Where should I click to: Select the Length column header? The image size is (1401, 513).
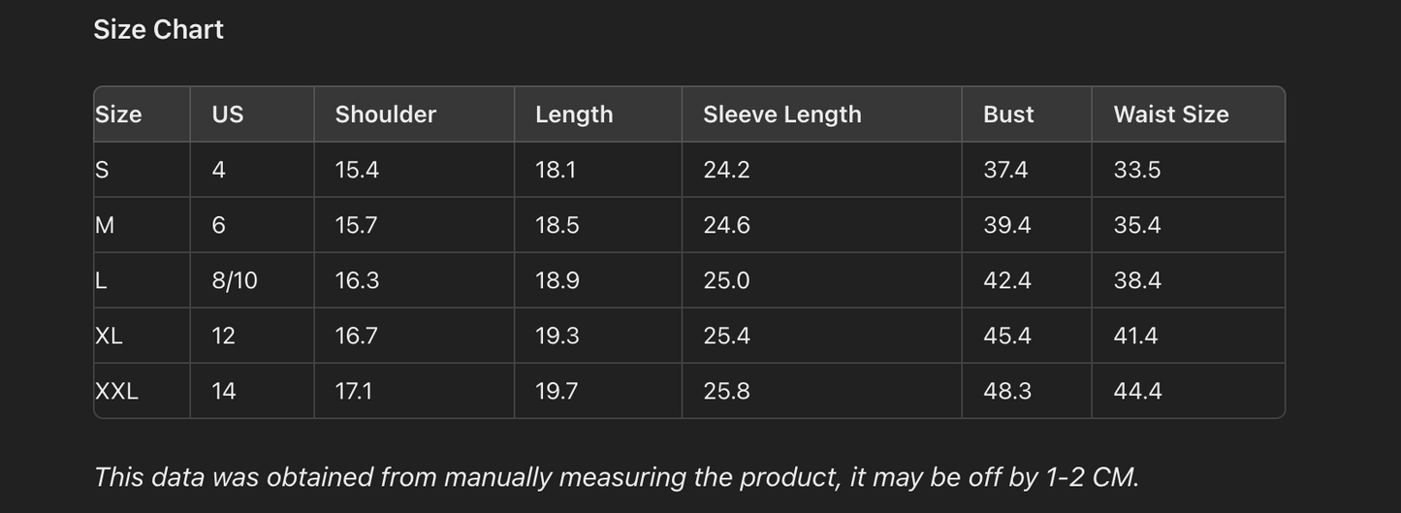pyautogui.click(x=574, y=114)
